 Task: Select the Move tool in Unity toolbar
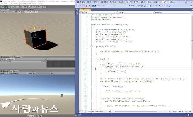click(7, 7)
